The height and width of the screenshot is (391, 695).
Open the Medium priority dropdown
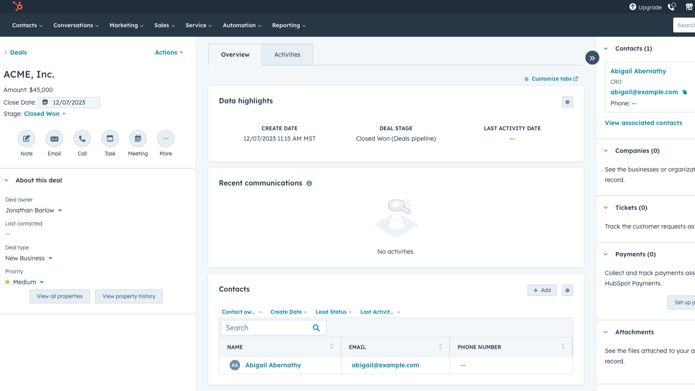point(25,282)
